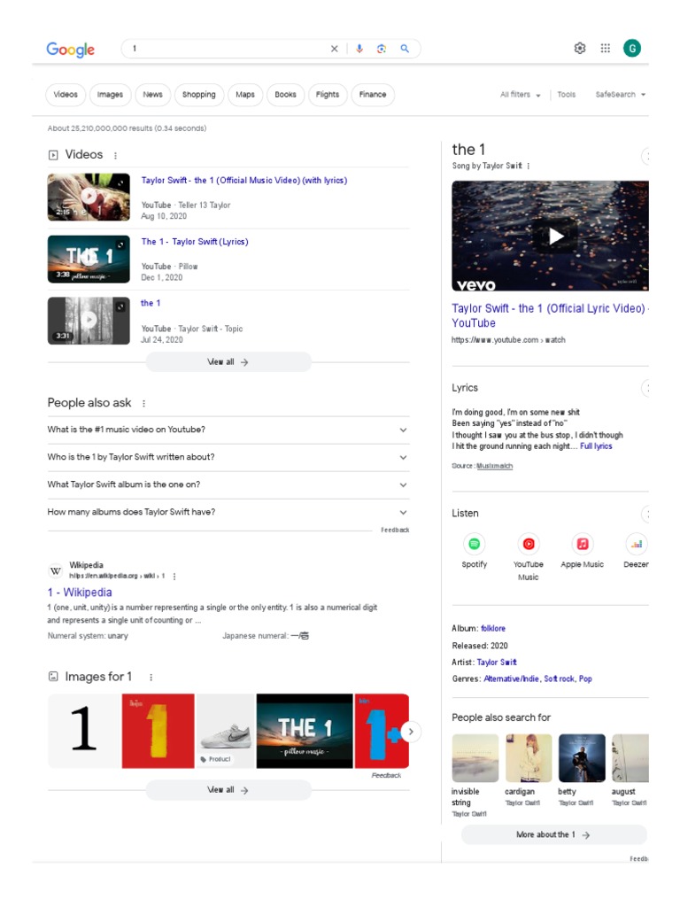Screen dimensions: 680x907
Task: Expand 'Who is the 1 by Taylor Swift written about?'
Action: click(228, 457)
